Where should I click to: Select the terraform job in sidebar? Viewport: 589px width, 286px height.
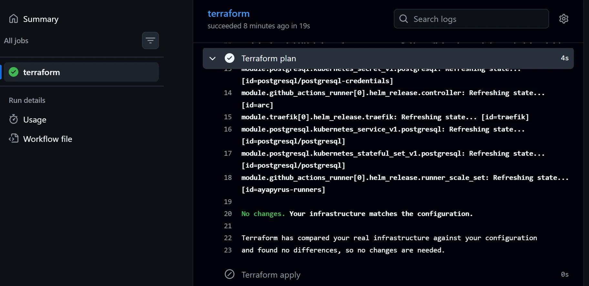click(81, 72)
